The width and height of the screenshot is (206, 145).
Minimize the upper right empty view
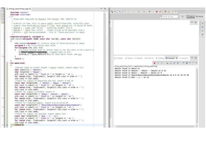[x=192, y=22]
